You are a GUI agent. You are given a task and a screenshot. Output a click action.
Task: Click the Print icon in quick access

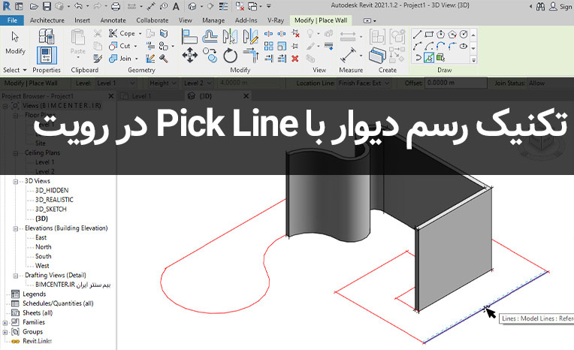tap(116, 6)
